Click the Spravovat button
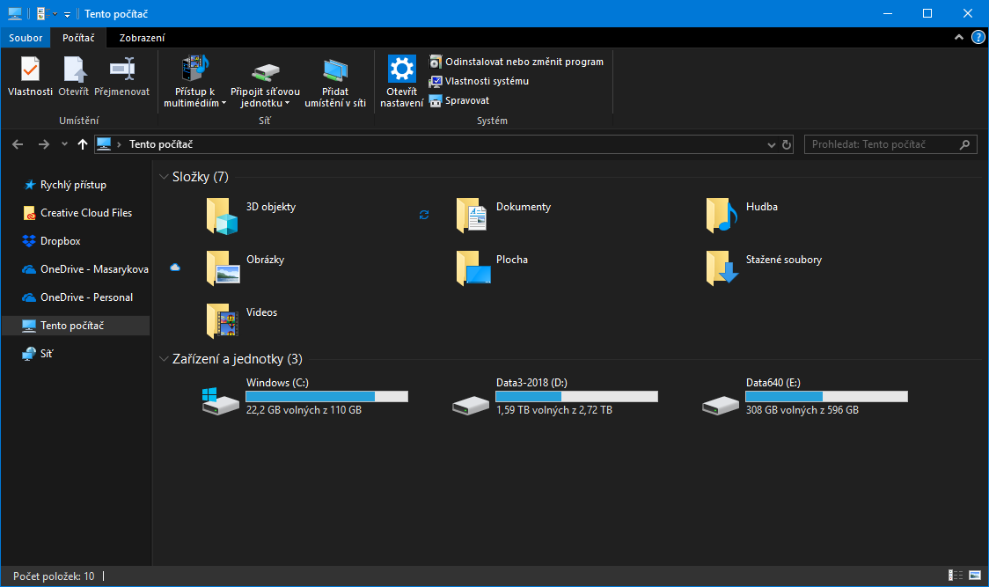989x587 pixels. click(x=466, y=100)
